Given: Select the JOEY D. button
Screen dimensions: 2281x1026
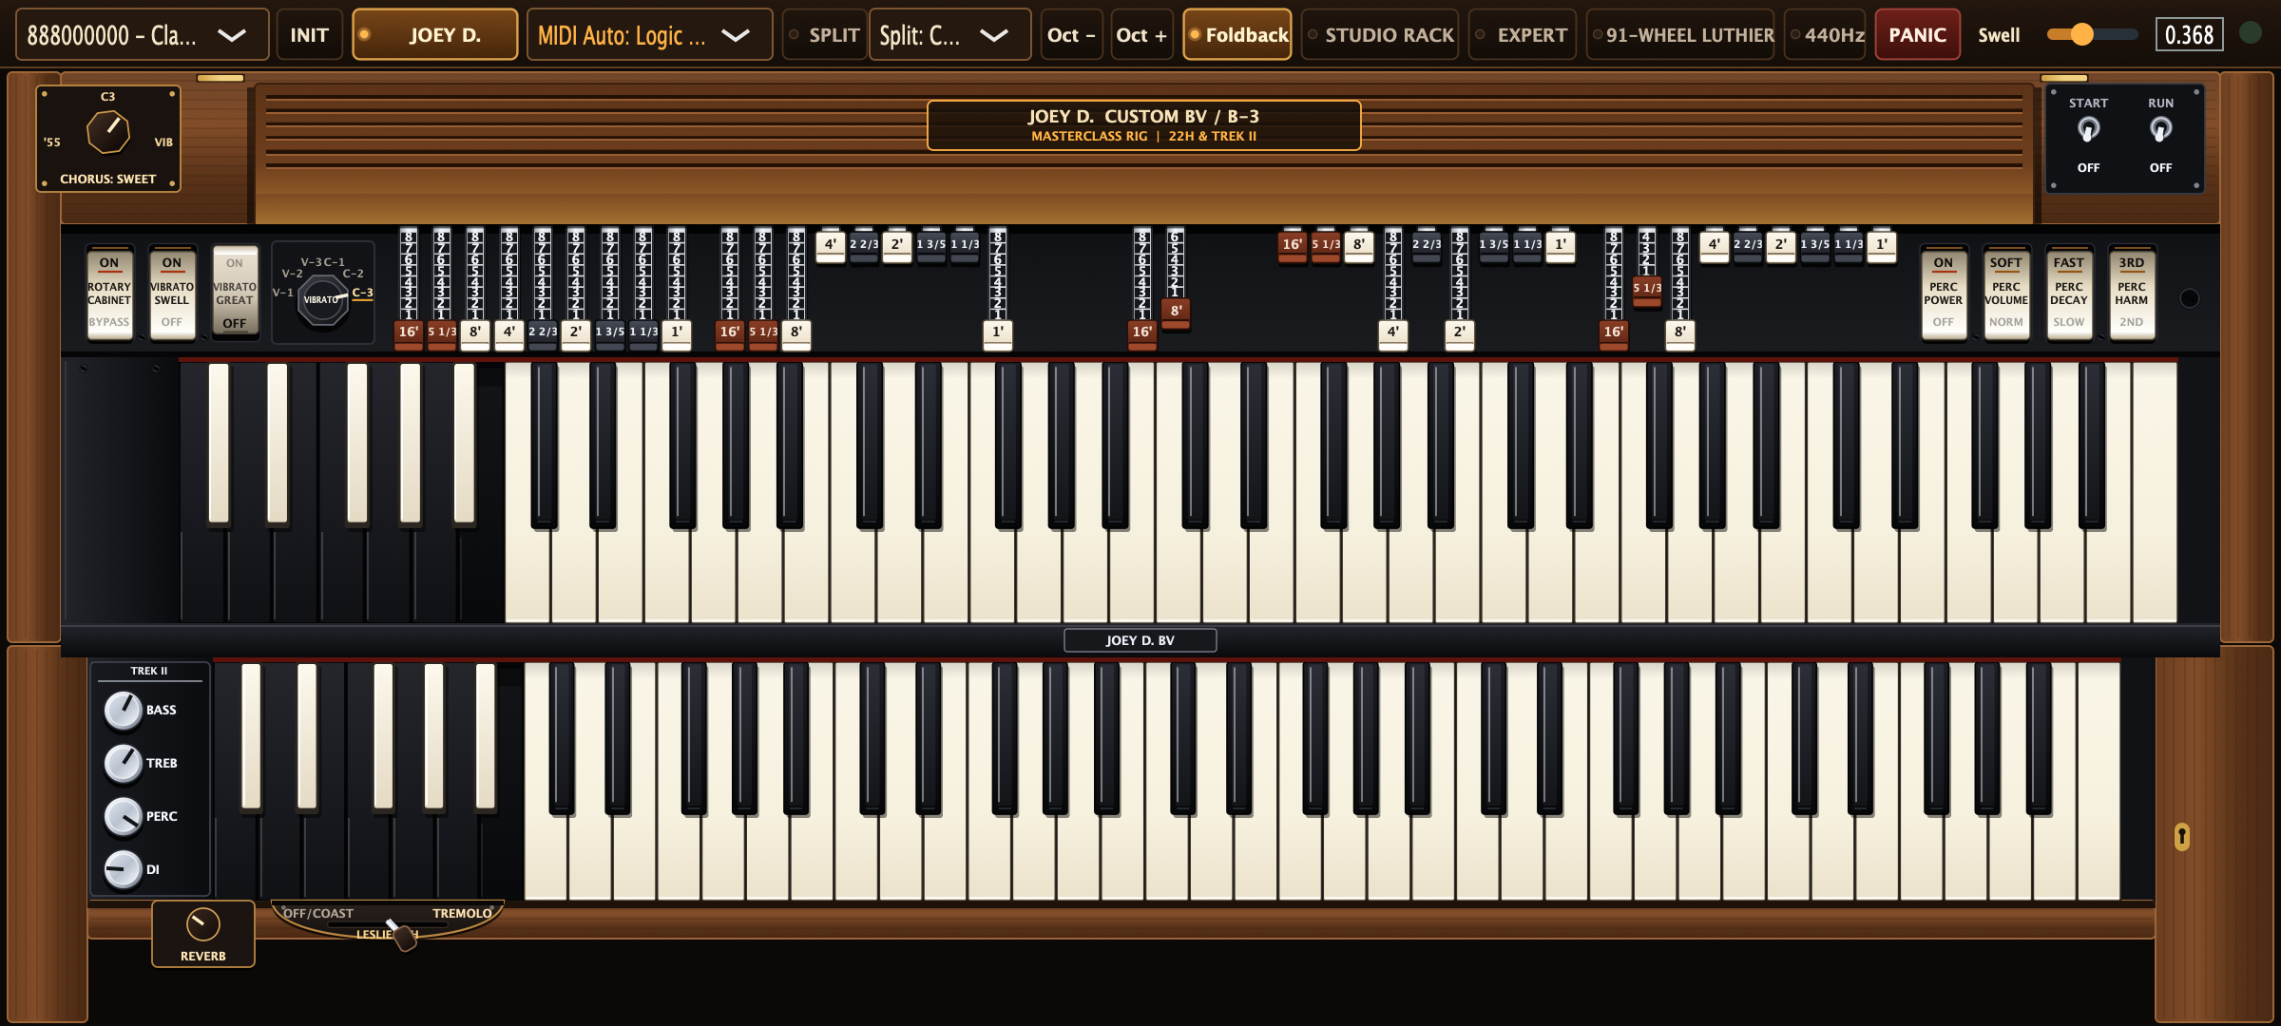Looking at the screenshot, I should pyautogui.click(x=435, y=35).
